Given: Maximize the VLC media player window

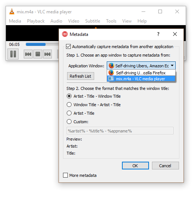Looking at the screenshot, I should pyautogui.click(x=160, y=11).
